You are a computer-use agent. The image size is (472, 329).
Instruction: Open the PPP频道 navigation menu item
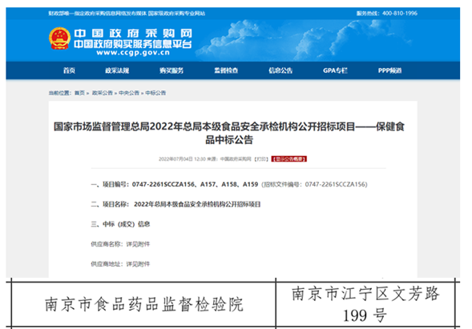pos(389,70)
